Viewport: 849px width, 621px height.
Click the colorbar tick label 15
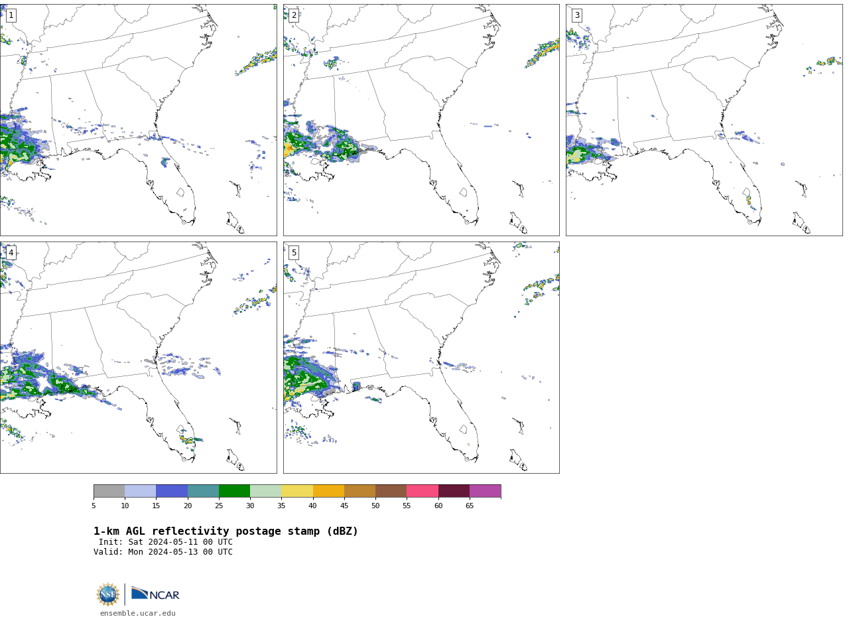tap(156, 506)
